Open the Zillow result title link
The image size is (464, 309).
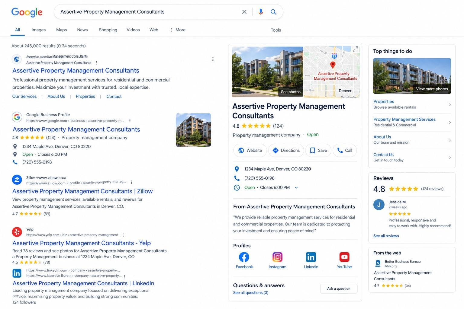pos(82,191)
